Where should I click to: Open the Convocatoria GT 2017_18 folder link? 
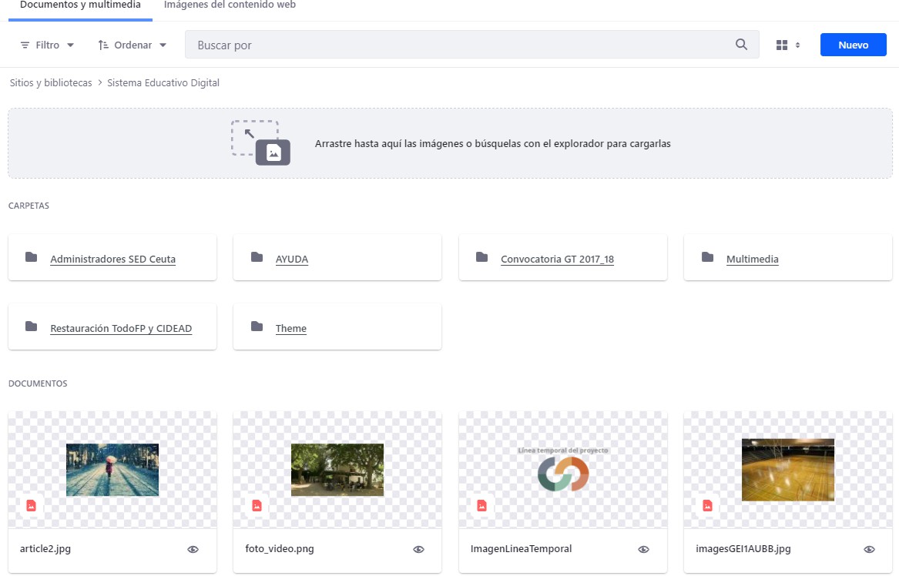coord(557,259)
